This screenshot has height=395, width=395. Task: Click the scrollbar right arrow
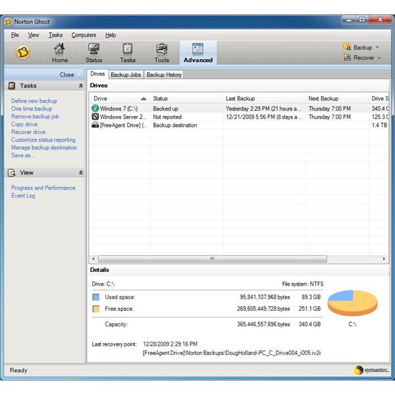(384, 259)
